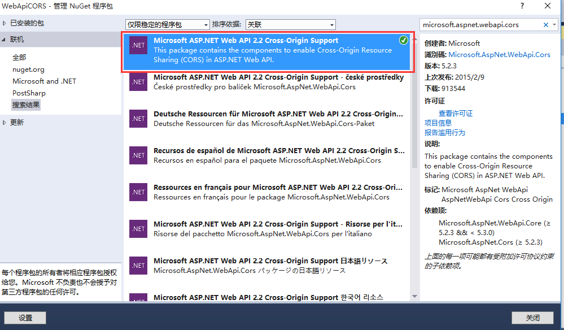Select 搜索结果 item

click(x=26, y=105)
